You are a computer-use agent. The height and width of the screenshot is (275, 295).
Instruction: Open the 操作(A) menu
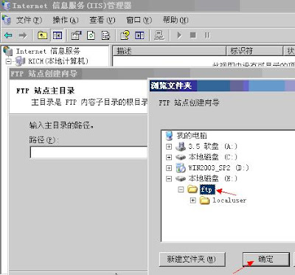tap(66, 20)
